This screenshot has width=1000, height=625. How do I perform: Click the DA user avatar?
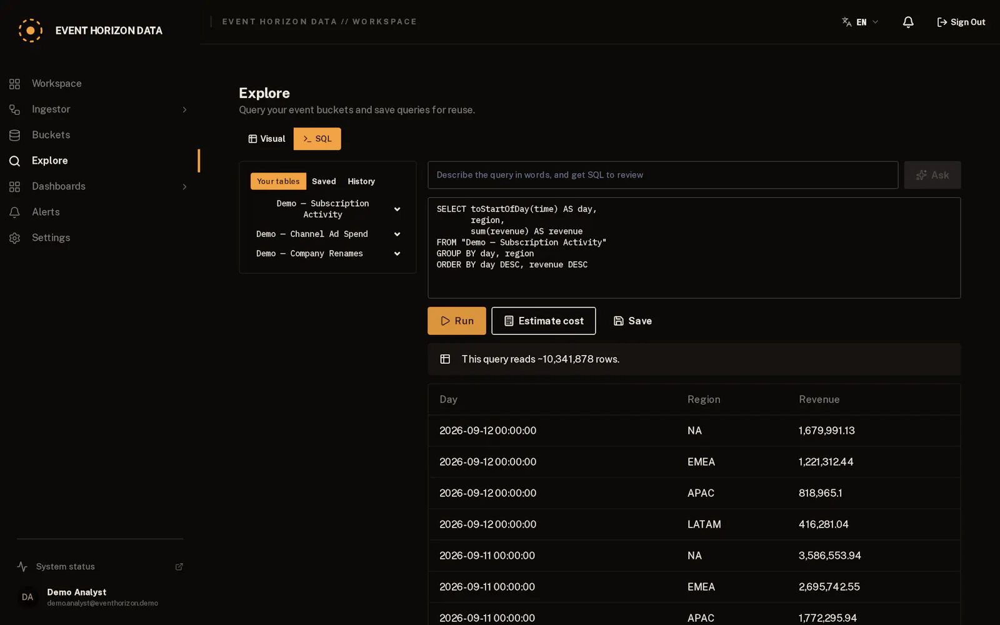(27, 597)
